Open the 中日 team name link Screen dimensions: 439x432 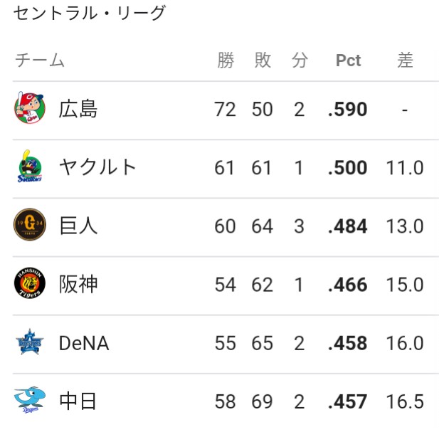pyautogui.click(x=78, y=401)
